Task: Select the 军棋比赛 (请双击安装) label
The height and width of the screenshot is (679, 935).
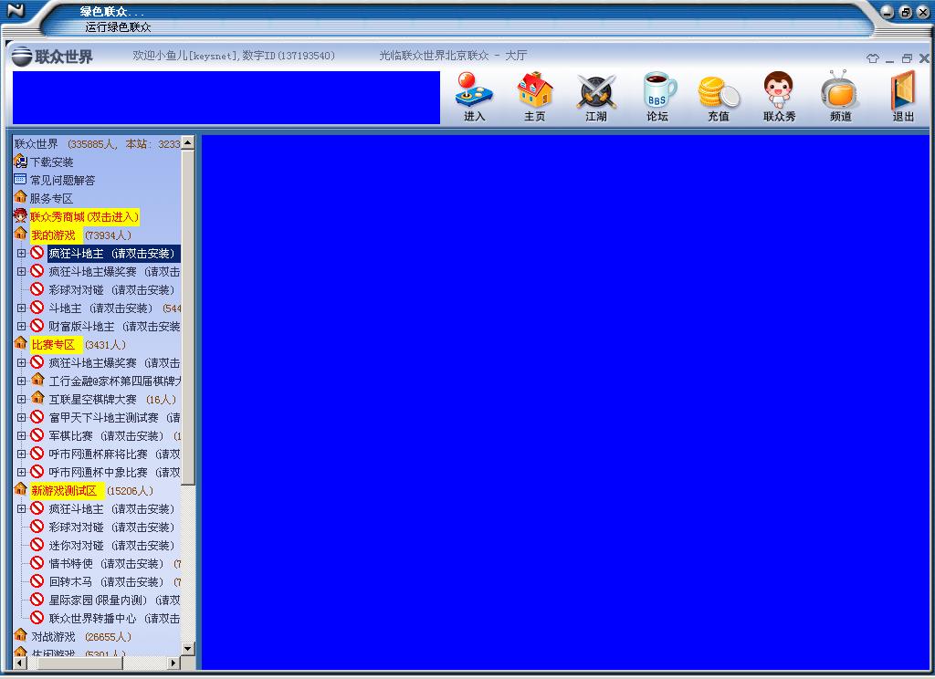Action: coord(106,435)
